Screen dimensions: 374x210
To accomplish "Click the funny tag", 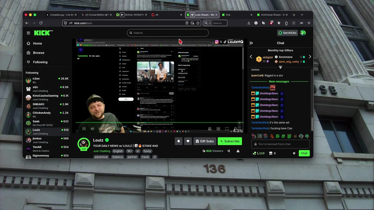I will pyautogui.click(x=147, y=151).
